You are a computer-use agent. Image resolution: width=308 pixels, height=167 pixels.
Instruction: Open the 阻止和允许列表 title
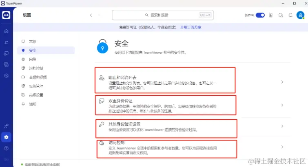(x=122, y=77)
